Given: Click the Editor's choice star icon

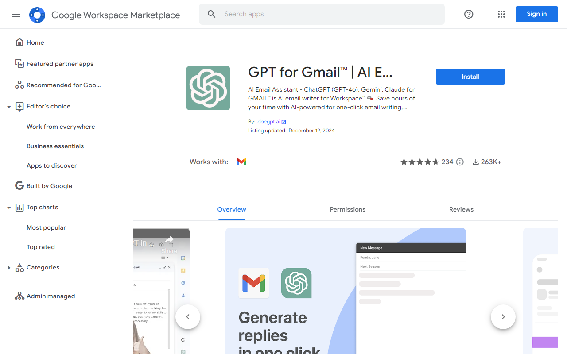Looking at the screenshot, I should [x=19, y=106].
